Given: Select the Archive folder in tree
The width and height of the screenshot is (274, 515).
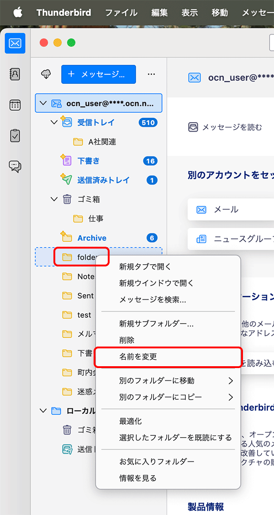Looking at the screenshot, I should point(92,238).
